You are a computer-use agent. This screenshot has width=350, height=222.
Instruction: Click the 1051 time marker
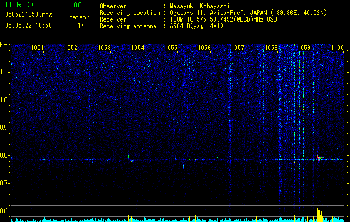point(37,48)
